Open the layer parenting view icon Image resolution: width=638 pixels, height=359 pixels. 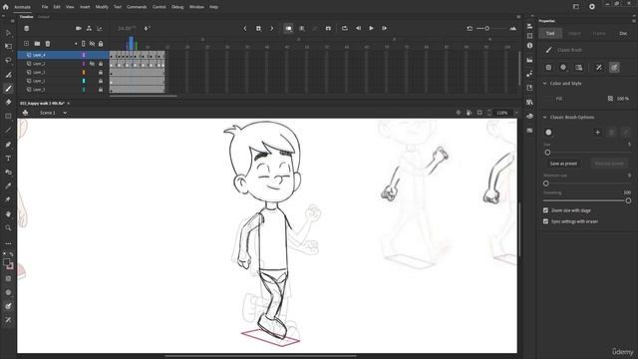tap(89, 28)
